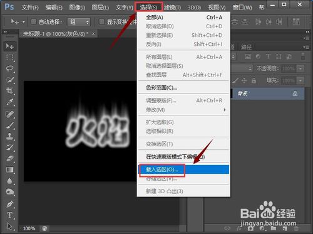Switch to the 路径 panel tab
The height and width of the screenshot is (234, 313).
tap(246, 47)
